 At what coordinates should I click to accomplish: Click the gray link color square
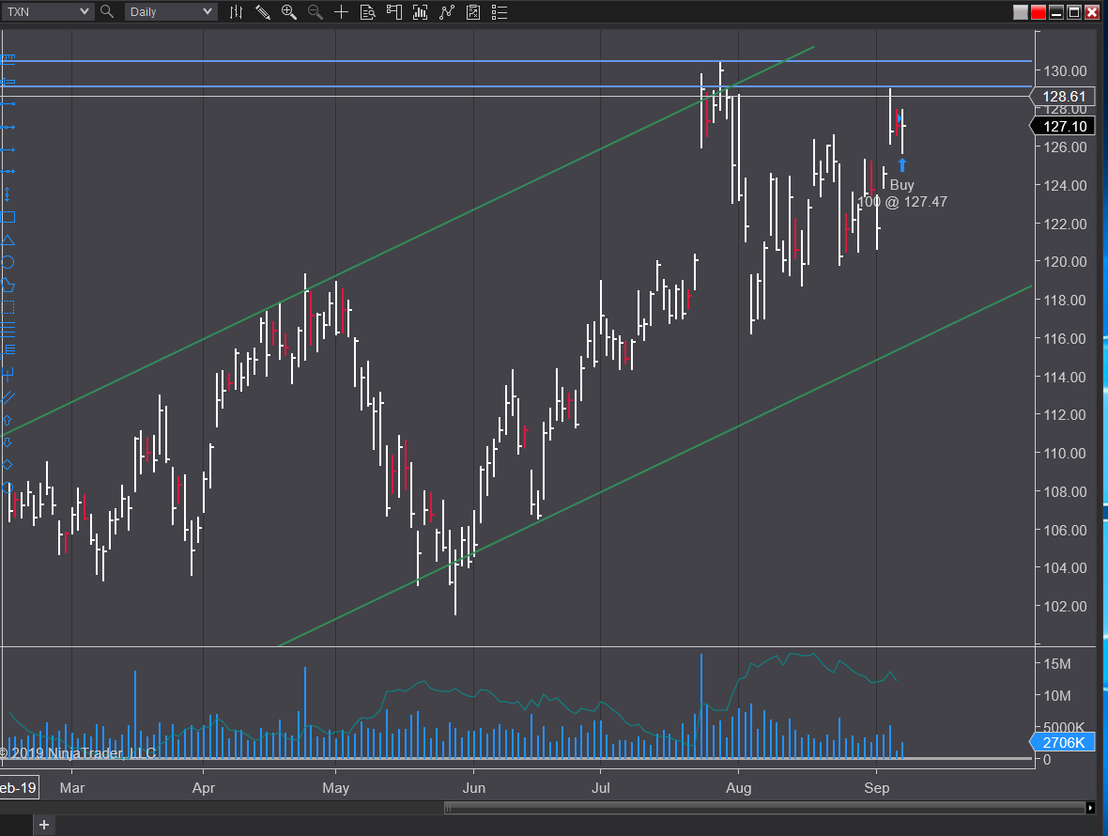[1020, 12]
